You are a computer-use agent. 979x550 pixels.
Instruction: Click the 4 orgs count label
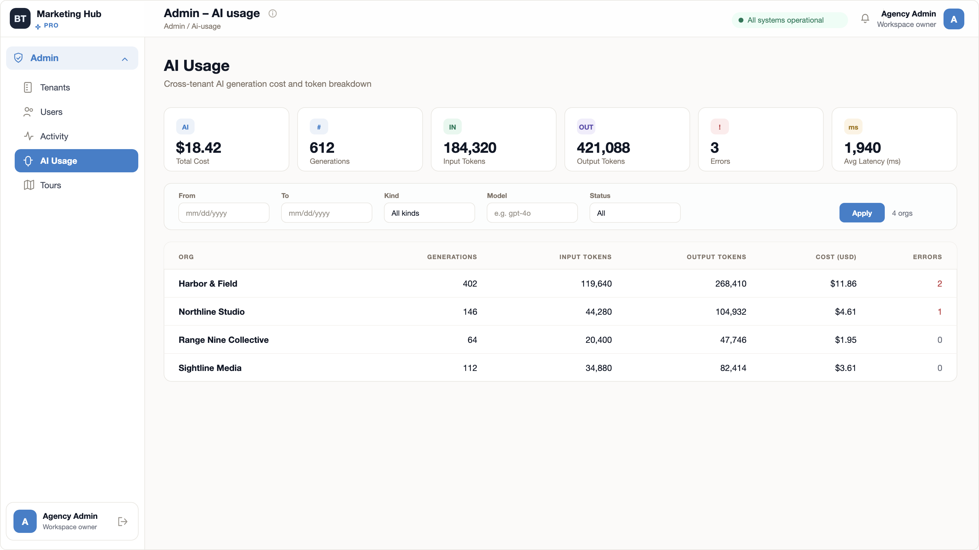pos(902,213)
